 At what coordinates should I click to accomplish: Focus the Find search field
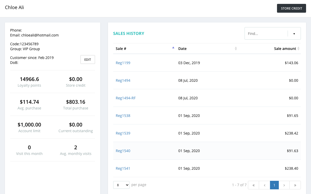[x=266, y=34]
